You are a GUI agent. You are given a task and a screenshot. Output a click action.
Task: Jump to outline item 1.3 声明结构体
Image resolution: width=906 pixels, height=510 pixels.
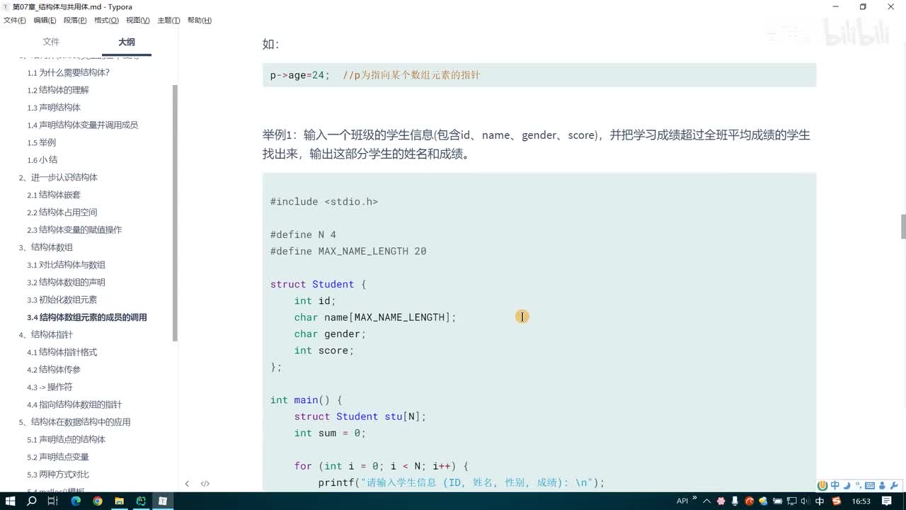tap(54, 108)
